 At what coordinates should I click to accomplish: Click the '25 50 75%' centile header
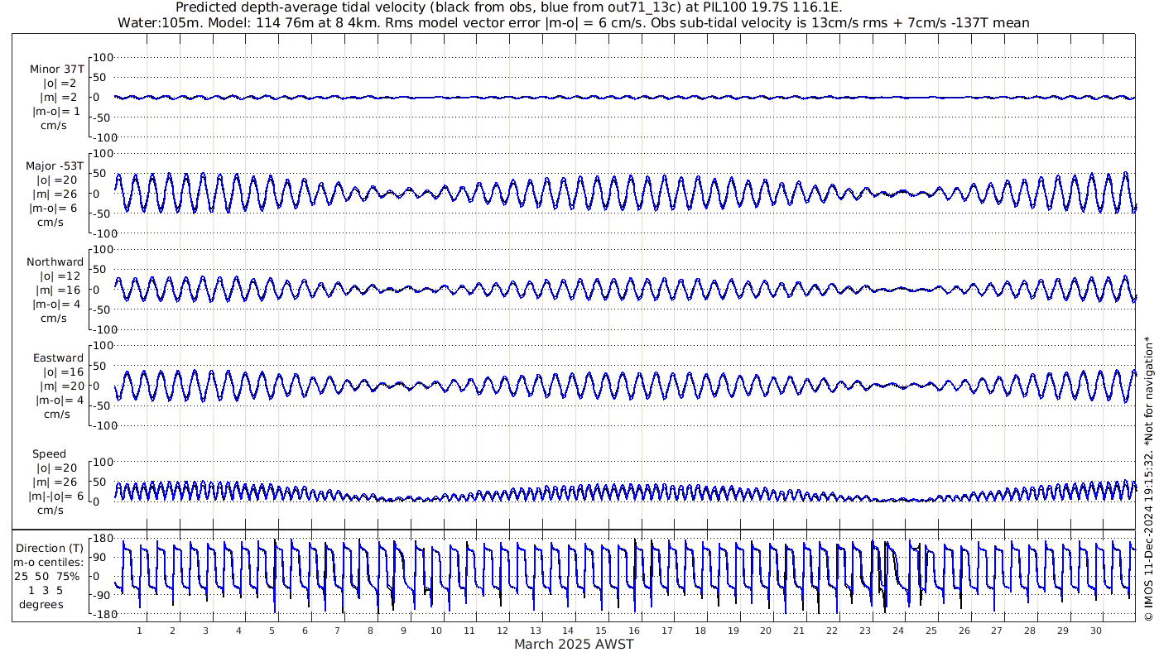(x=47, y=576)
